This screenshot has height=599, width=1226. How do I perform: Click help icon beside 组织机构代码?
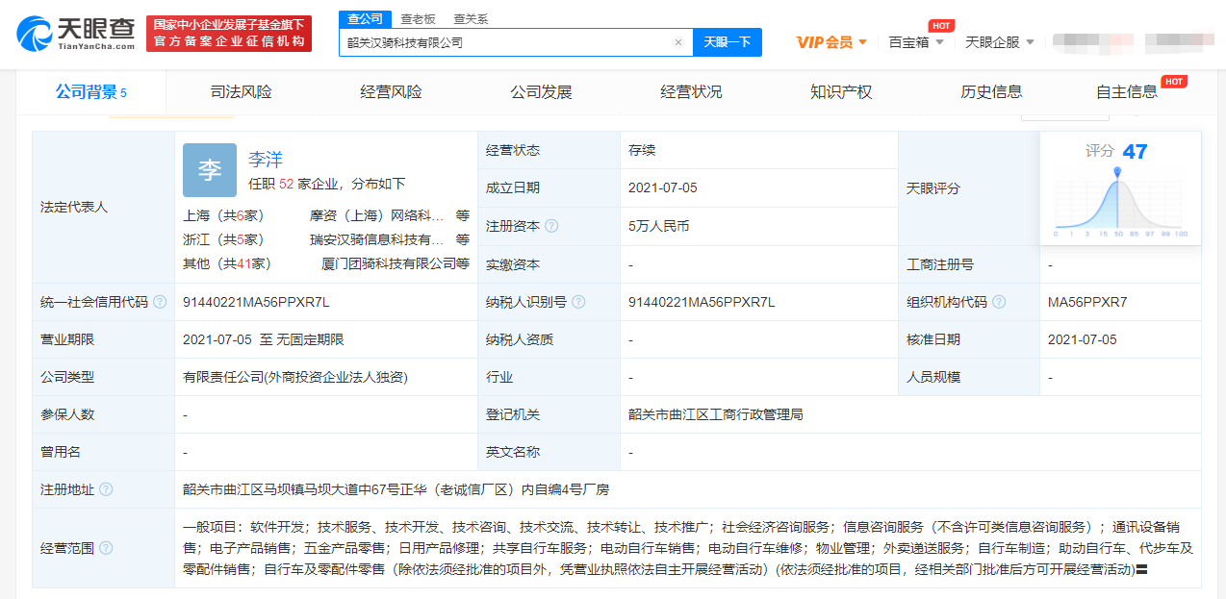click(999, 302)
